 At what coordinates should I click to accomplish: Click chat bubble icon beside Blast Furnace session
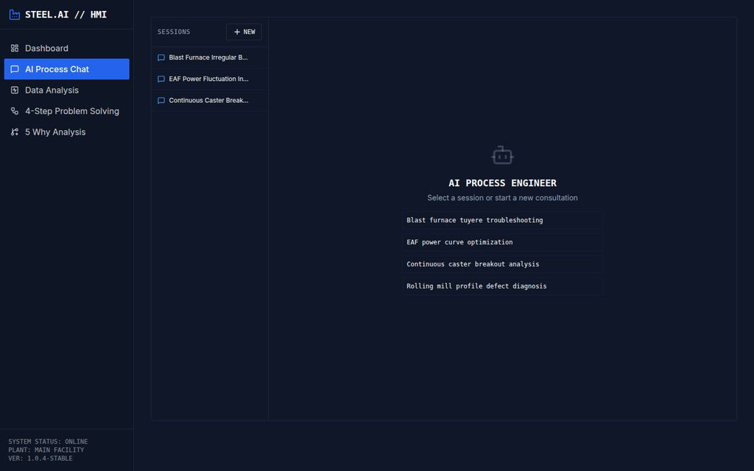point(161,57)
